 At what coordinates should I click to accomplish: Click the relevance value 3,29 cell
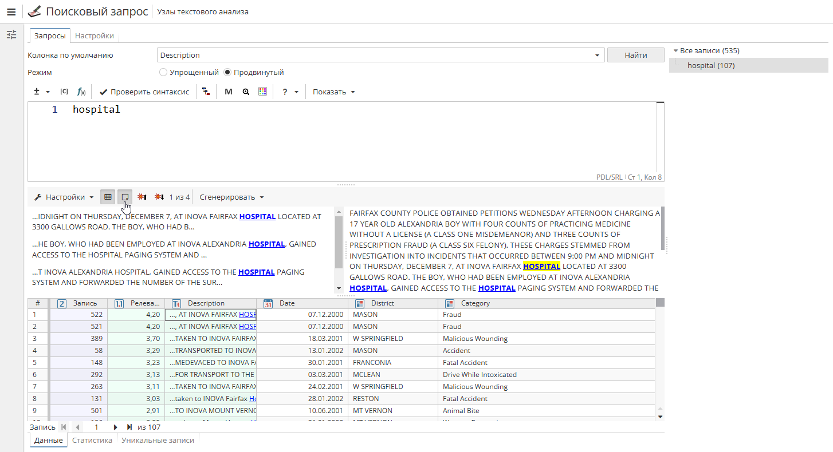[x=136, y=350]
